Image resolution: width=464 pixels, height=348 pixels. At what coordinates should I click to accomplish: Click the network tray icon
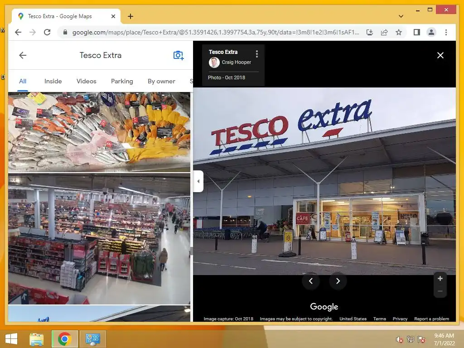click(x=411, y=339)
